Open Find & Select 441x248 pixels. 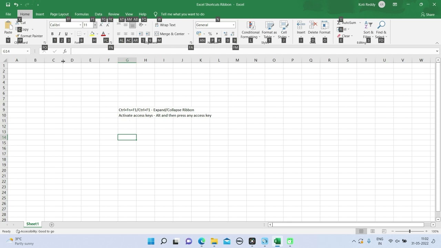(381, 30)
